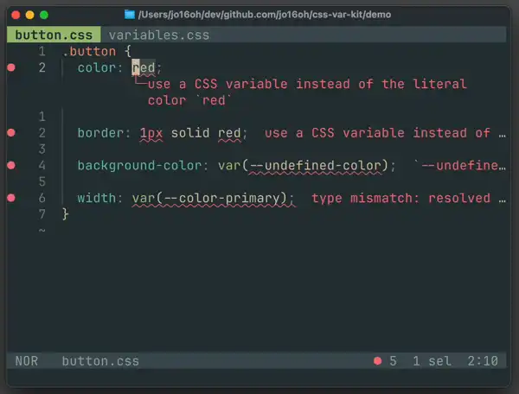Click 'var(--color-primary)' value on width line
The image size is (519, 394).
coord(209,198)
